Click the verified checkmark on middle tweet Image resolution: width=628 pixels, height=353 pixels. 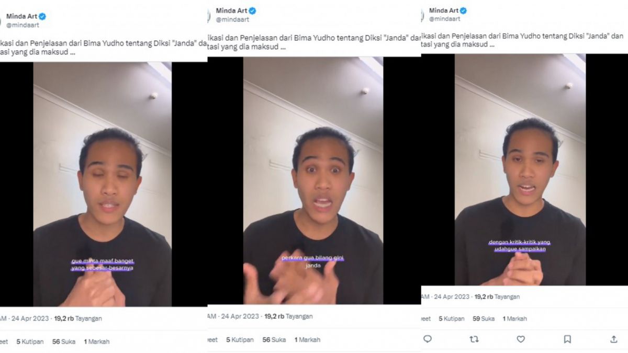click(251, 9)
